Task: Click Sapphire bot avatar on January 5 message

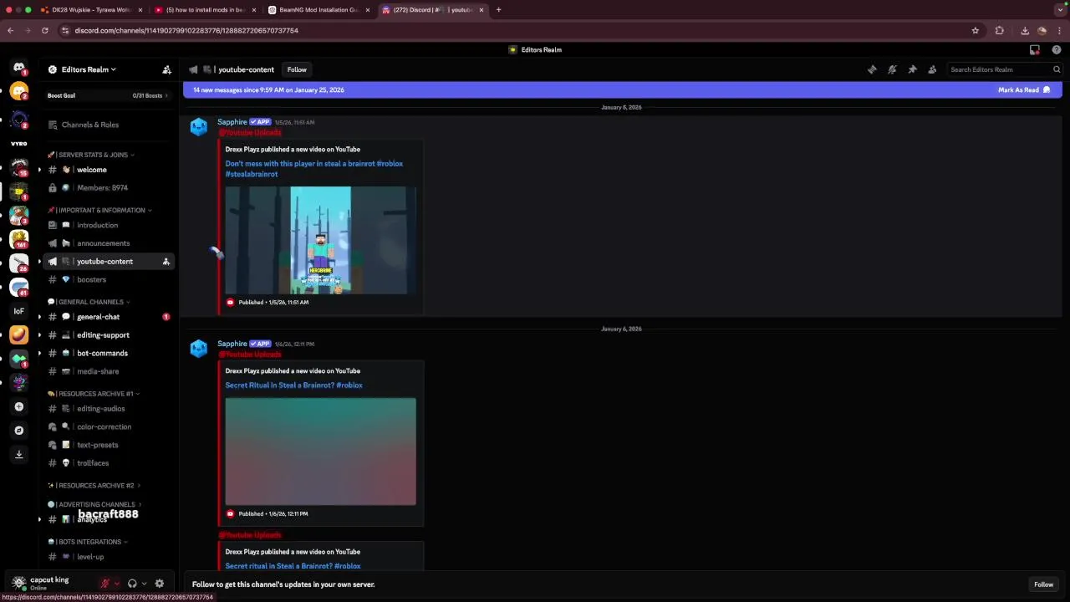Action: point(199,126)
